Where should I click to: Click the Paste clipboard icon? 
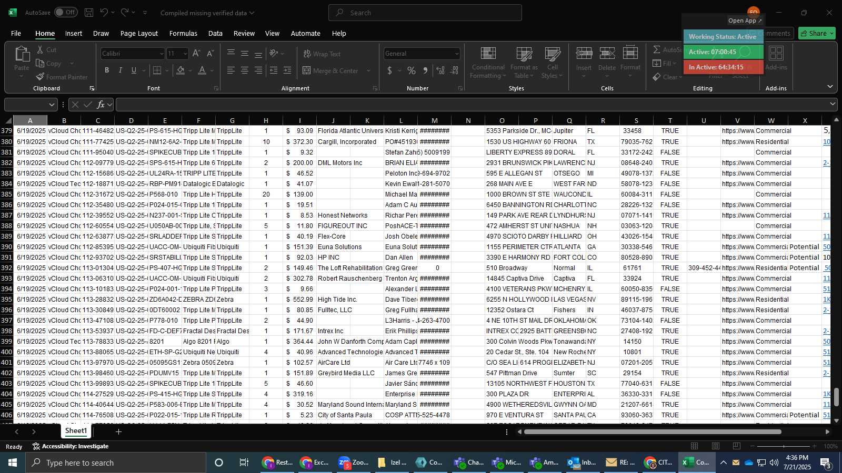tap(22, 55)
